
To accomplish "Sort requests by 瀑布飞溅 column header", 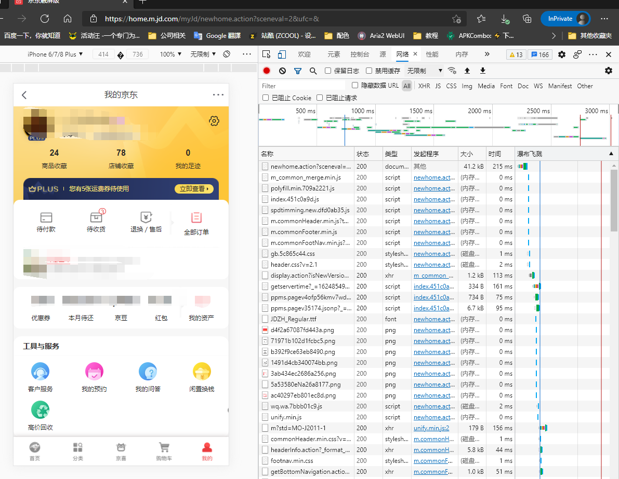I will click(x=567, y=154).
